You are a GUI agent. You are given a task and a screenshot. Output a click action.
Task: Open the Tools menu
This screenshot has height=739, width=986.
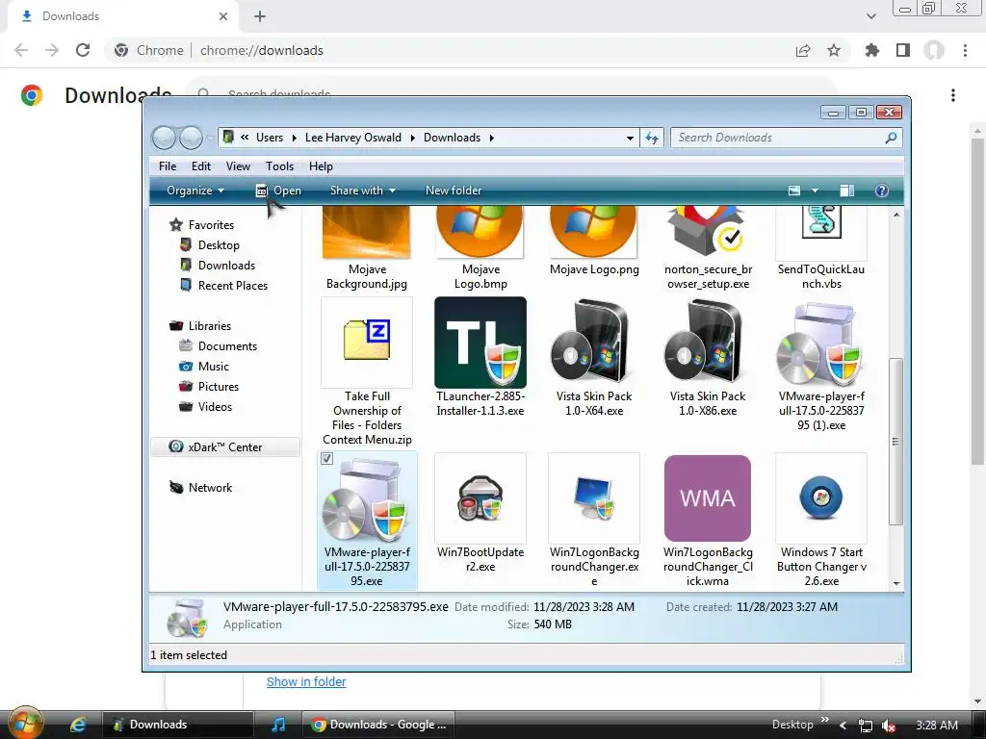(x=279, y=166)
